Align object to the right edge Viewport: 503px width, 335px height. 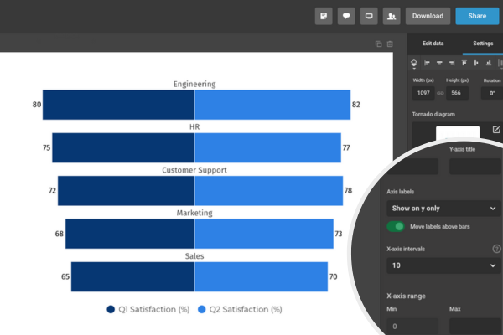(452, 63)
